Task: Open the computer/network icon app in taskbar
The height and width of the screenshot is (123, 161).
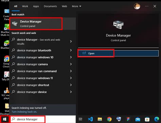Action: [x=119, y=119]
